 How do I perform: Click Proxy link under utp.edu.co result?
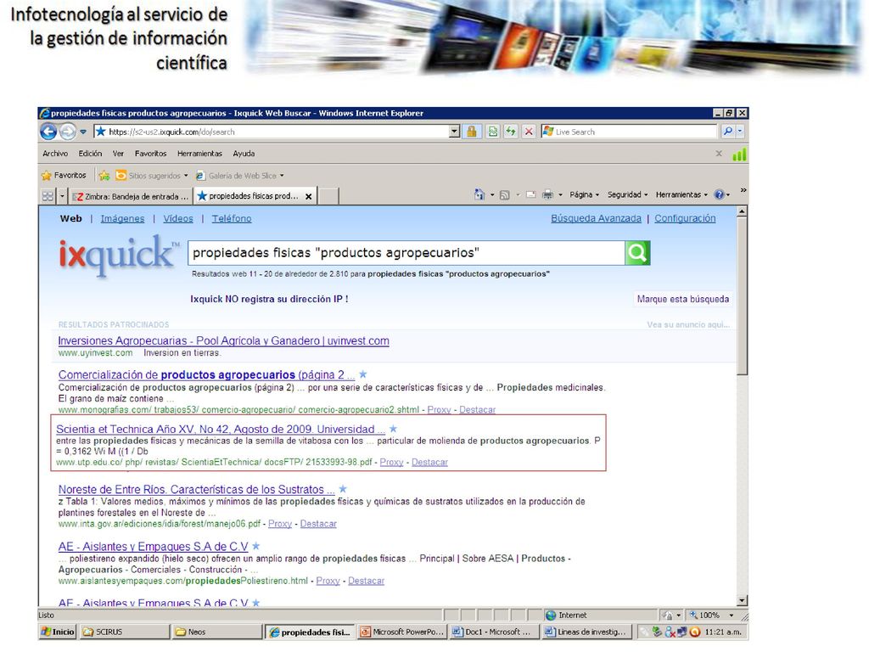[391, 462]
